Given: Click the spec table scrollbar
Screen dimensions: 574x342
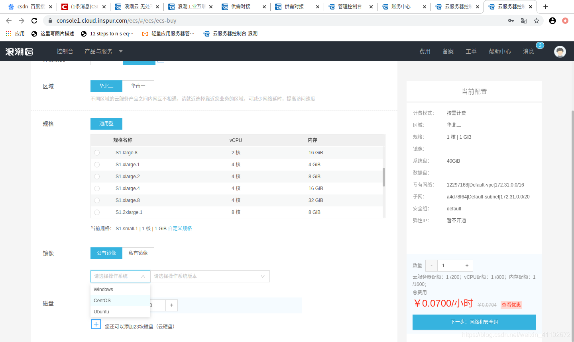Looking at the screenshot, I should pyautogui.click(x=384, y=177).
